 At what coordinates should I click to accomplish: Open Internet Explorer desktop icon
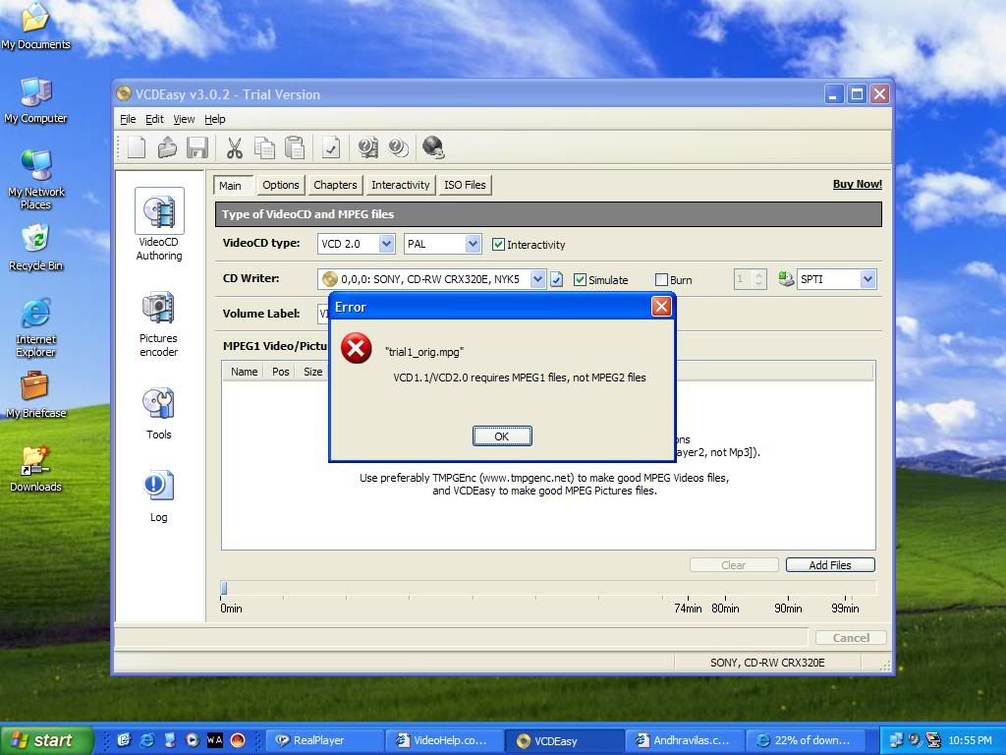tap(36, 328)
